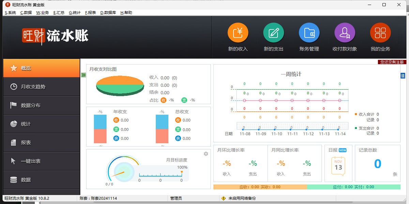Click the orange 收 icon in 占比 row
The height and width of the screenshot is (204, 409).
[164, 100]
